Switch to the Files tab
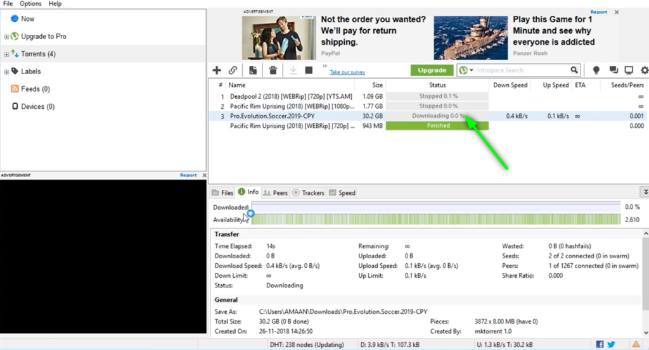649x350 pixels. point(222,192)
